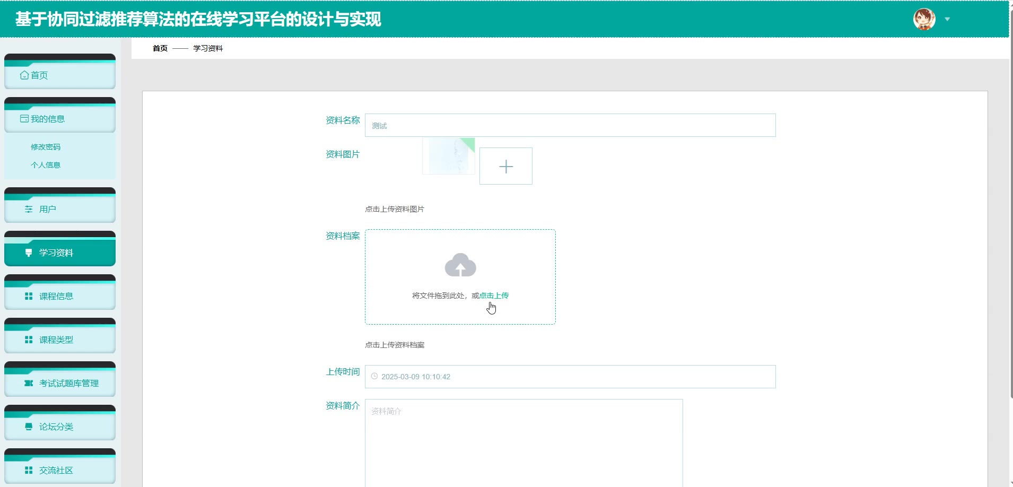The height and width of the screenshot is (487, 1013).
Task: Click the 资料档案 field label
Action: tap(343, 236)
